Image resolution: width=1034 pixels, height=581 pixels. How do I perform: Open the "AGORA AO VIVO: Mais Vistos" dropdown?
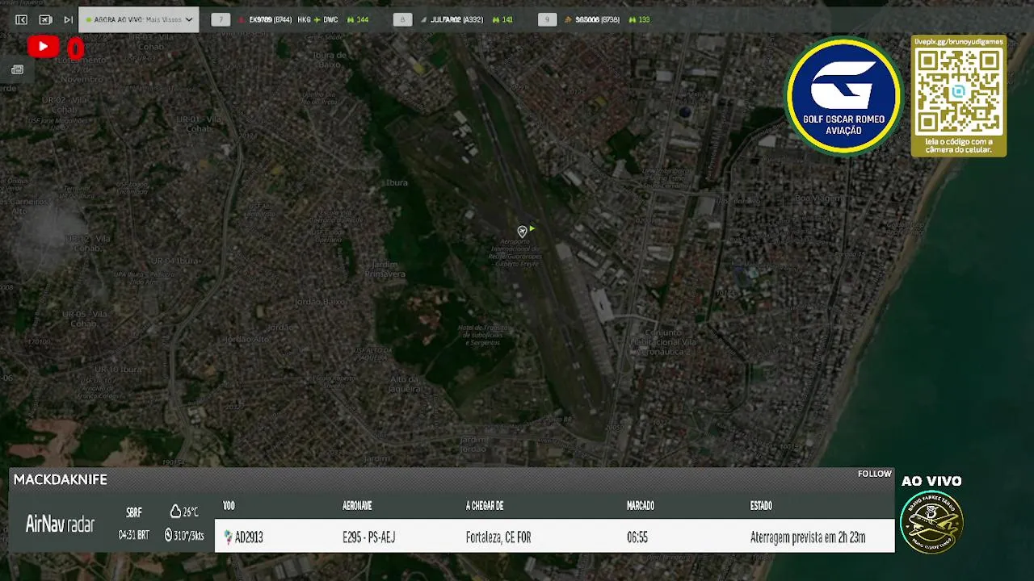click(138, 19)
